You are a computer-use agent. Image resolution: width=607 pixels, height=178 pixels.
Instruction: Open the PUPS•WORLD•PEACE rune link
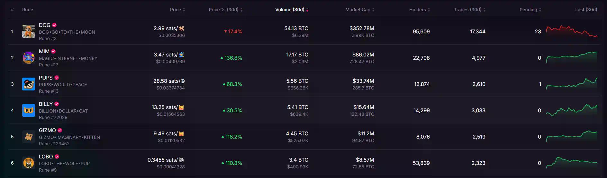click(63, 85)
